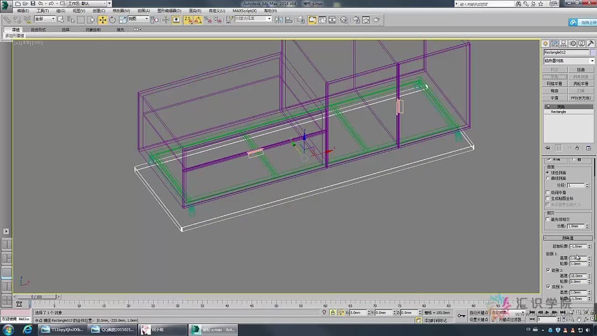Open the Material Editor from the toolbar
Screen dimensions: 597x336
click(x=343, y=20)
